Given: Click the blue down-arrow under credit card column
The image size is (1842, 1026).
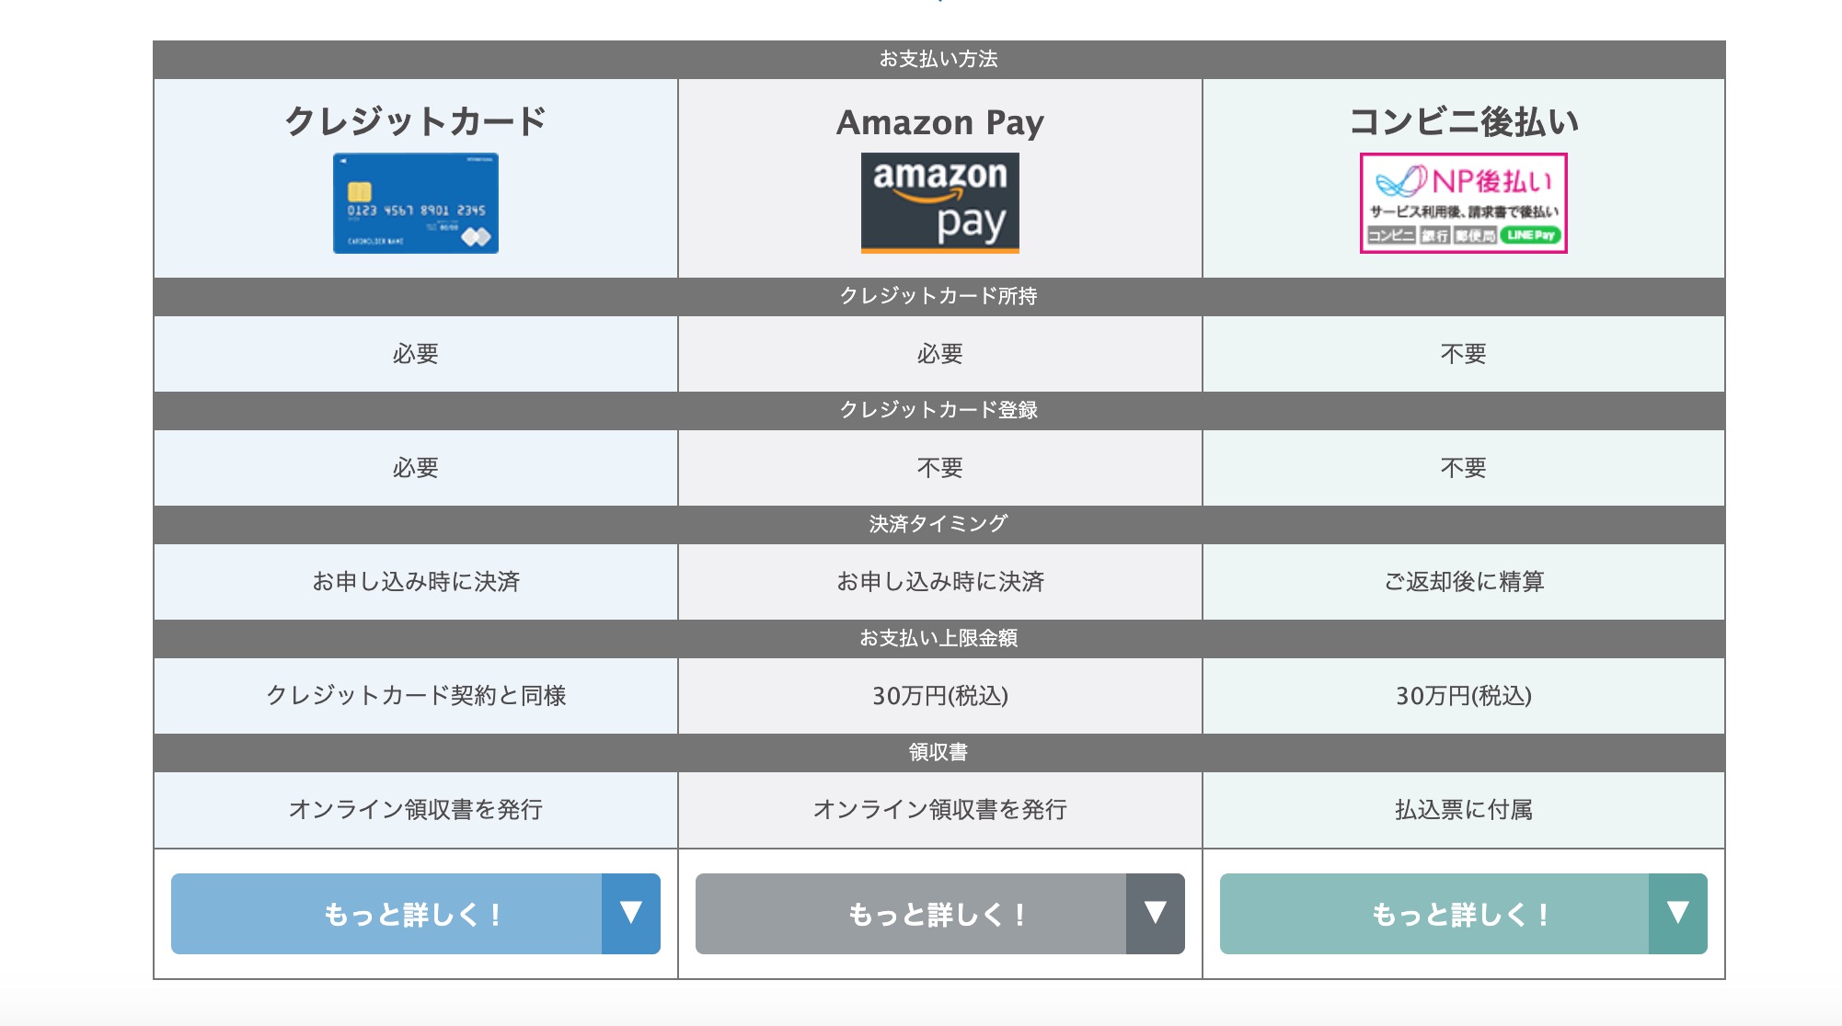Looking at the screenshot, I should [631, 913].
